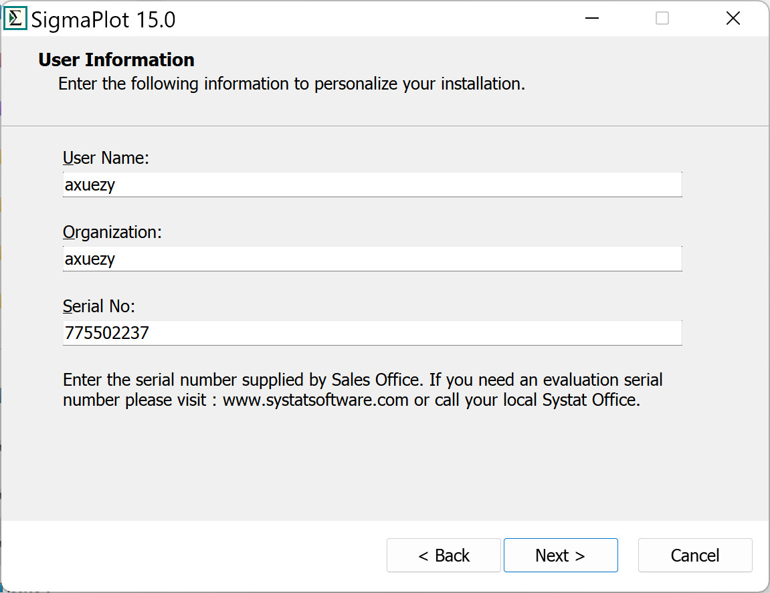Click the "User Name:" label
This screenshot has height=593, width=770.
[x=106, y=158]
